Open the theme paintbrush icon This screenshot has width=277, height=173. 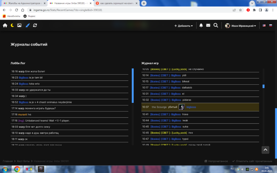pyautogui.click(x=27, y=25)
